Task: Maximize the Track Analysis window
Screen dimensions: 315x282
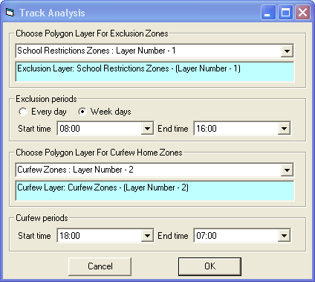Action: tap(285, 13)
